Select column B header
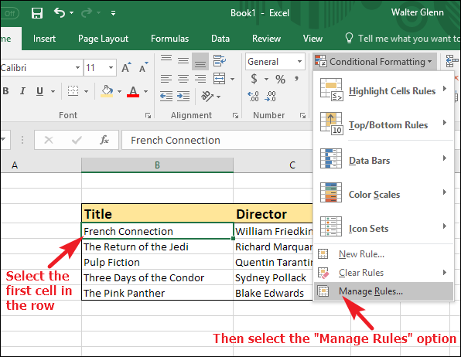 [x=157, y=165]
